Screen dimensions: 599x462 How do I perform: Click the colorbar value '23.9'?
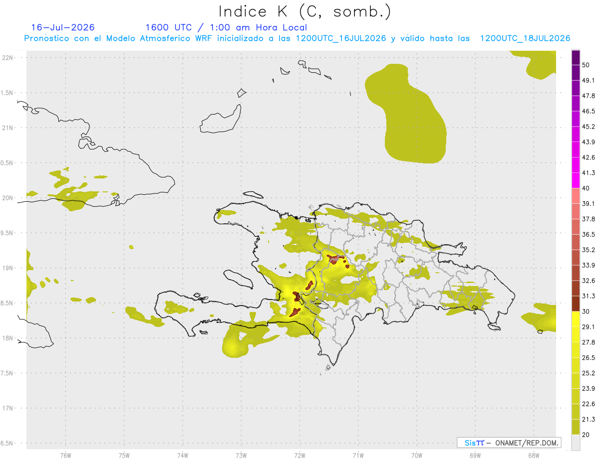click(x=589, y=388)
